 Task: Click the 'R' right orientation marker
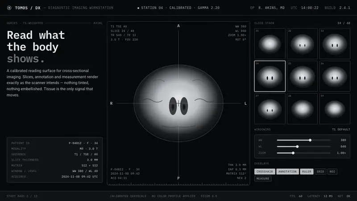[x=111, y=104]
